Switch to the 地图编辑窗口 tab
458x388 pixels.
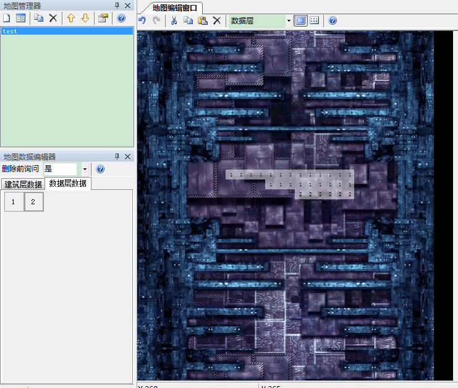(x=175, y=8)
